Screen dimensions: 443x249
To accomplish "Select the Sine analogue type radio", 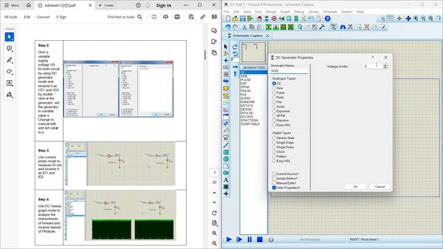I will click(x=274, y=88).
